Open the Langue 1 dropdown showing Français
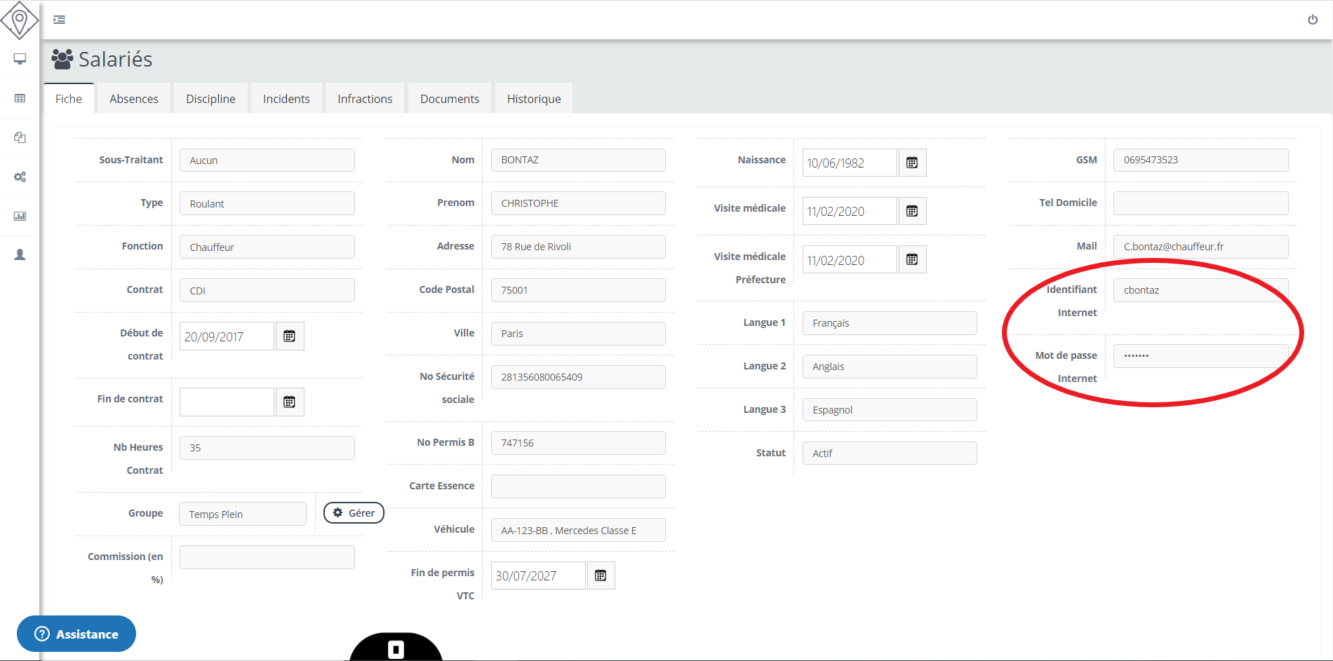Viewport: 1333px width, 661px height. coord(889,322)
